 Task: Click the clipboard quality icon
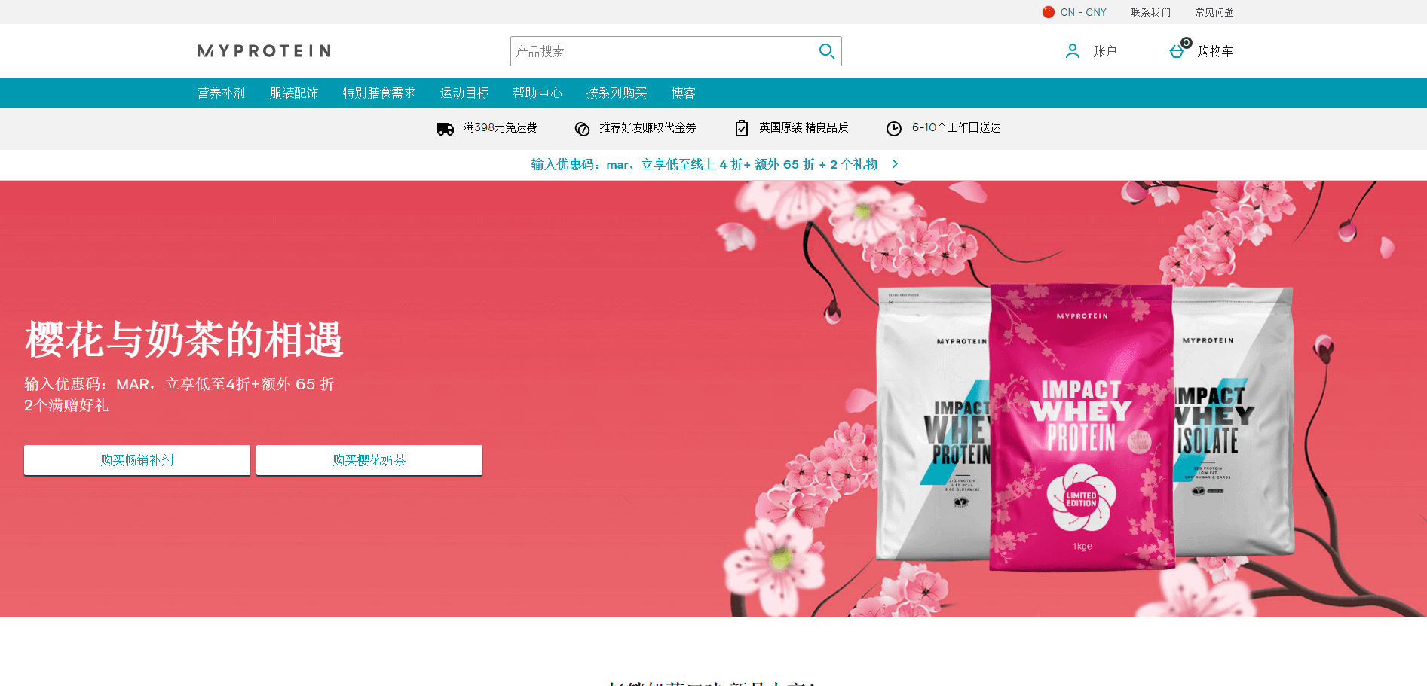[x=742, y=128]
